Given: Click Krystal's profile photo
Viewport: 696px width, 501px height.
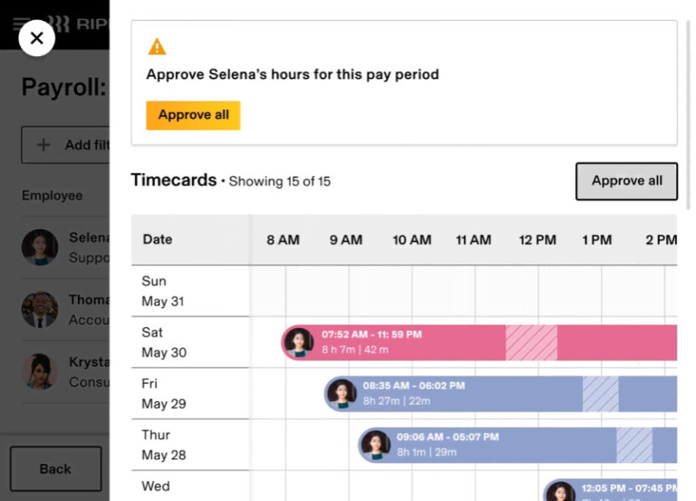Looking at the screenshot, I should (x=39, y=372).
